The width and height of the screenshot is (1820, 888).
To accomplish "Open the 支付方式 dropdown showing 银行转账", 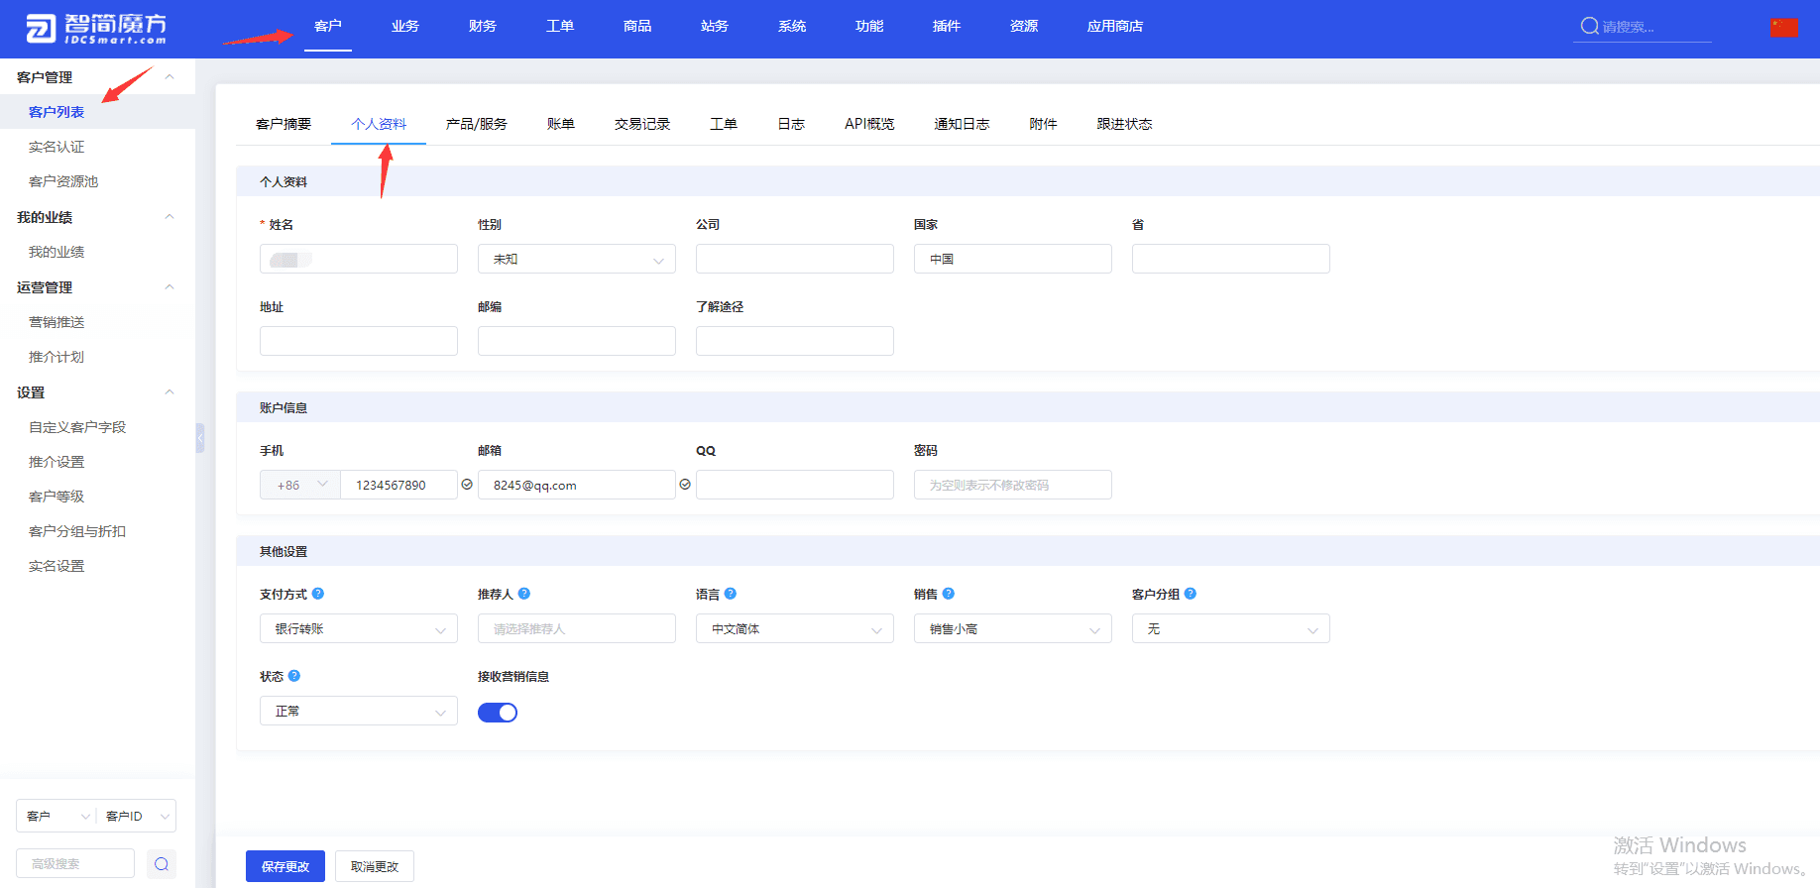I will pos(359,628).
